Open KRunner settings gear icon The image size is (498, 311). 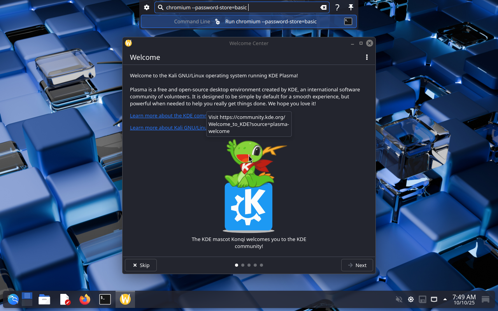click(147, 7)
